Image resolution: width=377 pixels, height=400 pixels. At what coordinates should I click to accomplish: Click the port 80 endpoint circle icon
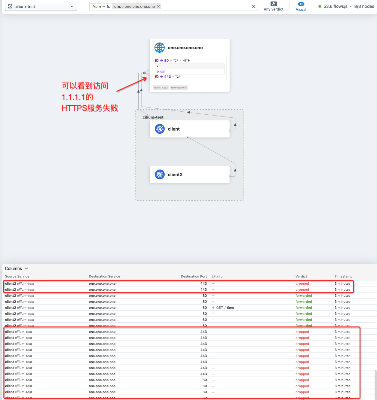[x=157, y=60]
